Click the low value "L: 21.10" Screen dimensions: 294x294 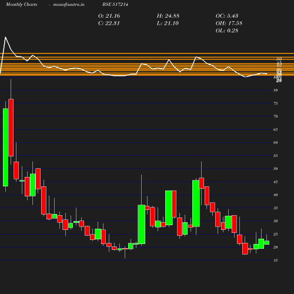coord(168,24)
